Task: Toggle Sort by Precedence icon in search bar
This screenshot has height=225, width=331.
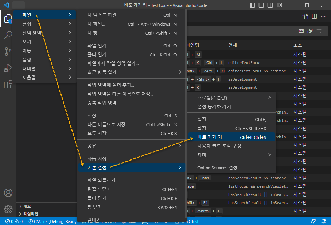Action: tap(310, 31)
